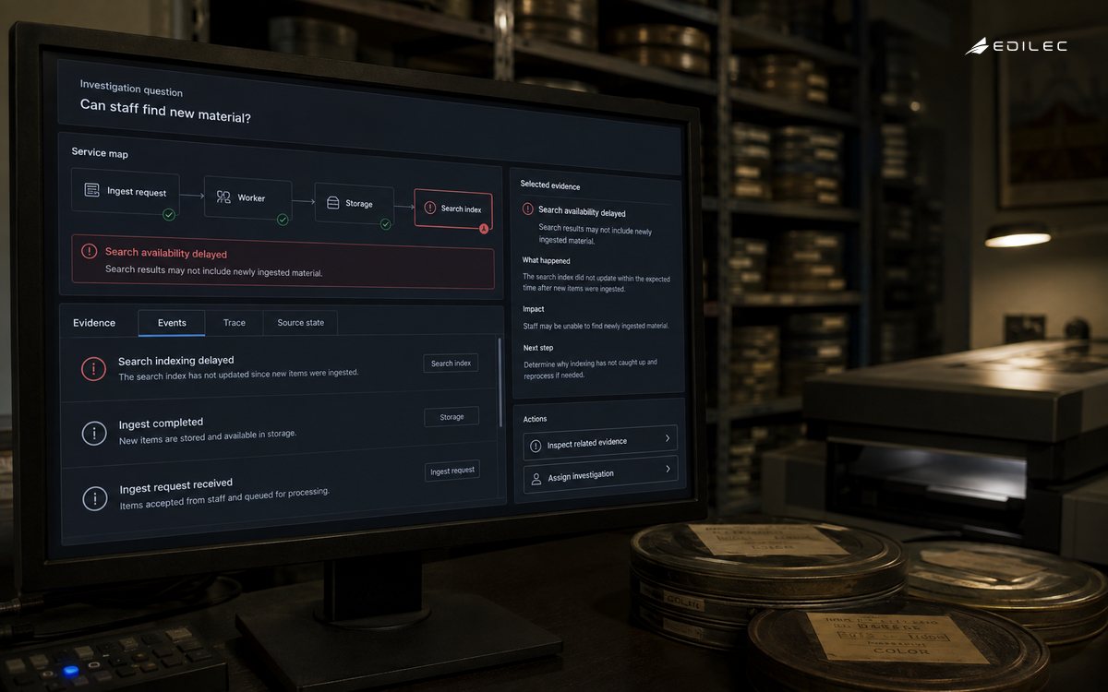Click alert icon in Search availability banner
Image resolution: width=1108 pixels, height=692 pixels.
89,251
